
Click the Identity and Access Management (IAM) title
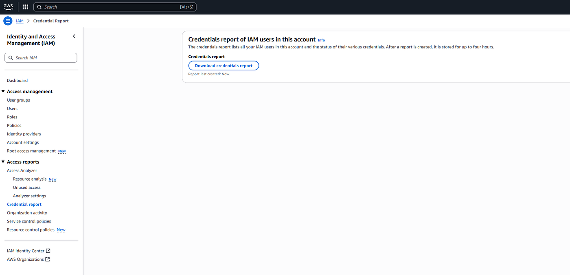31,40
